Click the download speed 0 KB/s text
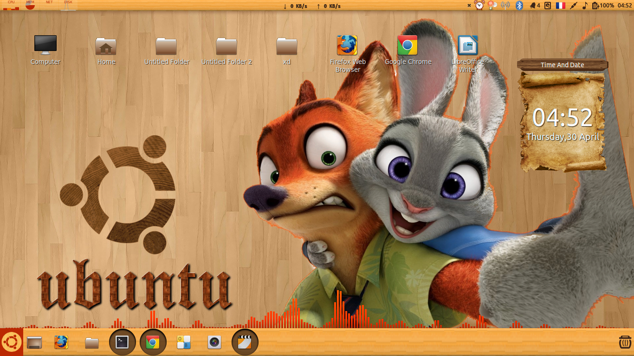Image resolution: width=634 pixels, height=356 pixels. pyautogui.click(x=295, y=6)
